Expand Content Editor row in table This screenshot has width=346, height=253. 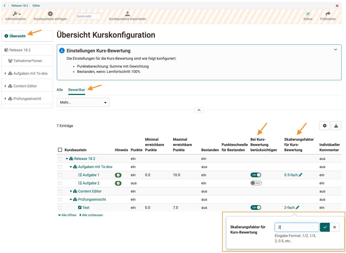[71, 191]
